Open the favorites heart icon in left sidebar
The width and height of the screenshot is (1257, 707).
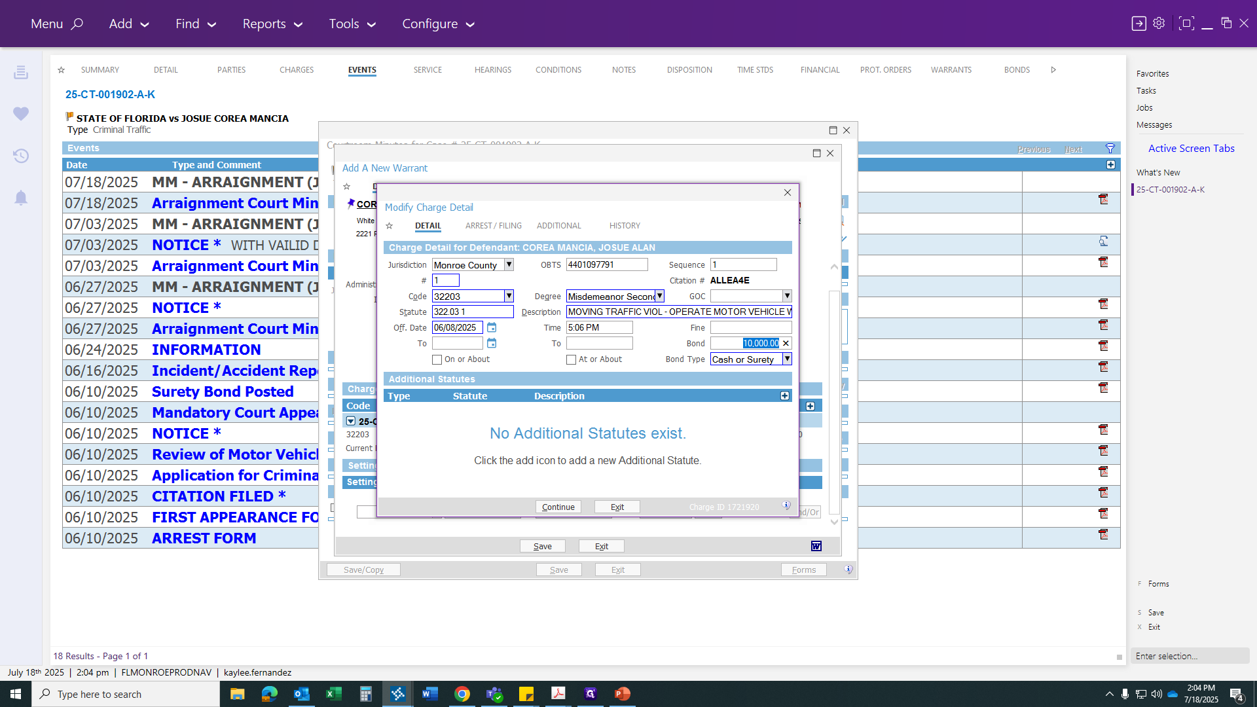click(21, 113)
